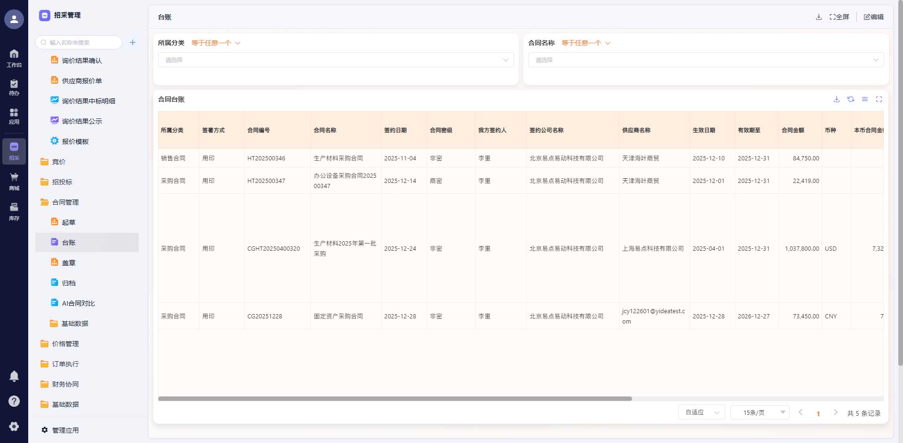Select the 台账 menu item
This screenshot has width=903, height=443.
tap(87, 243)
